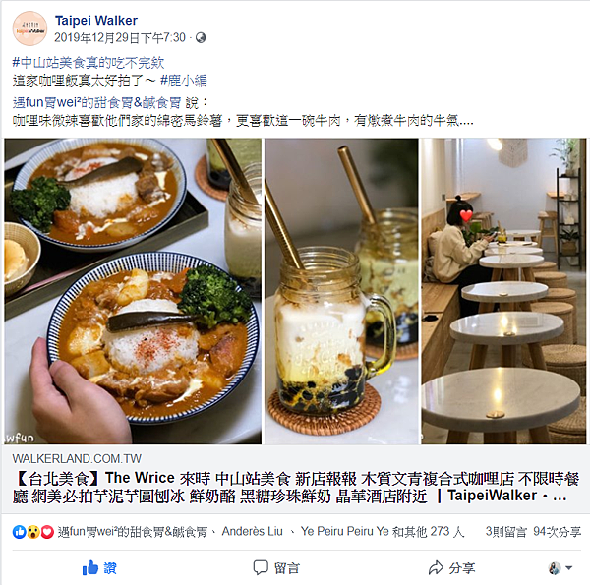Open the blue like reaction icon
The height and width of the screenshot is (585, 590).
(x=20, y=532)
